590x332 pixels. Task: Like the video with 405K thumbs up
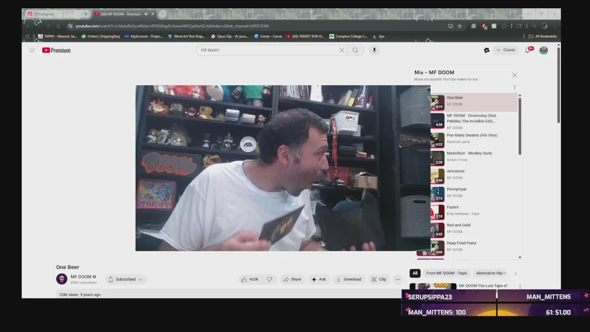(x=250, y=279)
